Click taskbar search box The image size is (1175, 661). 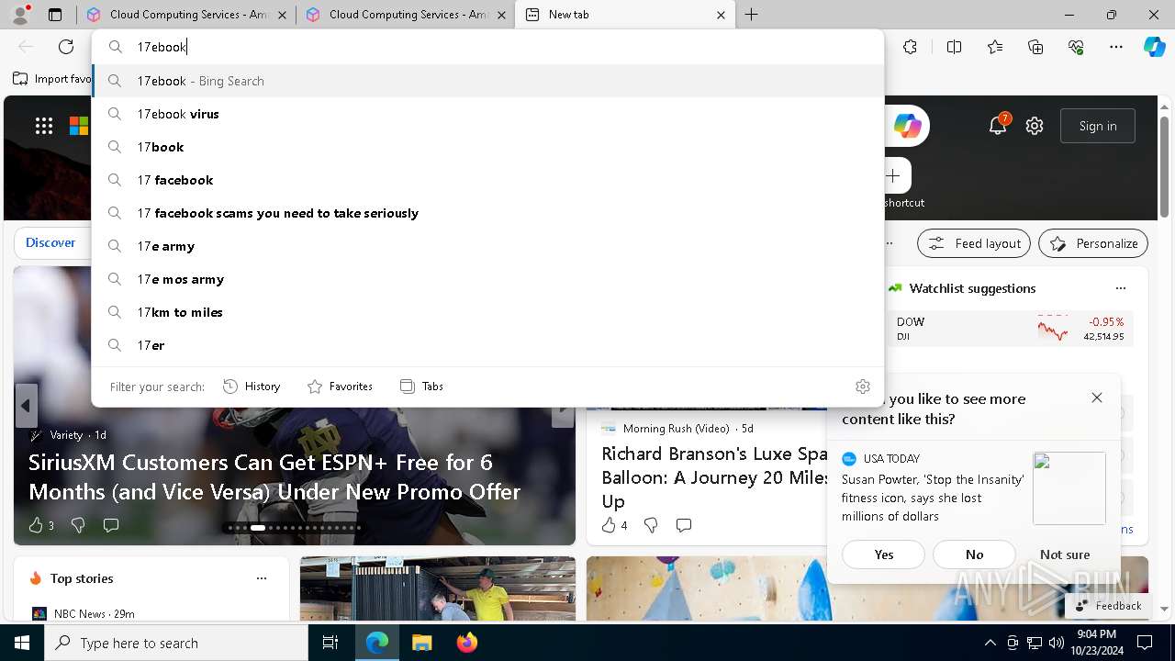(176, 643)
